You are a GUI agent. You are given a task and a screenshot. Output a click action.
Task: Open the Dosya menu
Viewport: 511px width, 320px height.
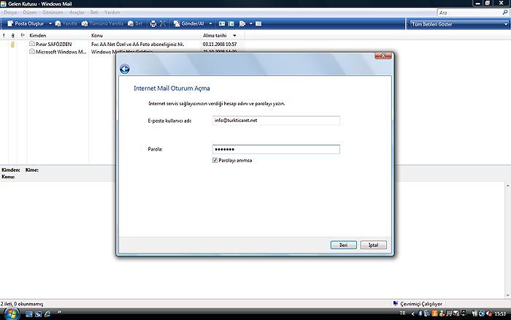point(10,12)
